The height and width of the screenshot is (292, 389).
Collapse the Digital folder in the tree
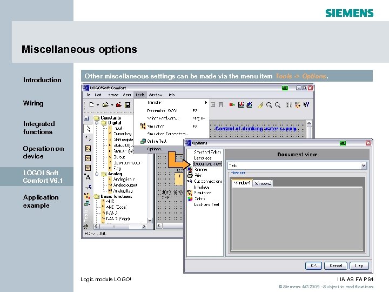coord(97,123)
